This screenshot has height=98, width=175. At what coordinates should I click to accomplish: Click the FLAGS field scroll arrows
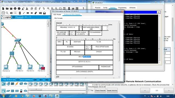[91, 48]
